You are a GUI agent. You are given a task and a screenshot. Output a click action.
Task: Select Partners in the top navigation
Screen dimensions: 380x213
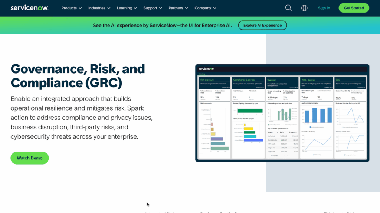(178, 8)
